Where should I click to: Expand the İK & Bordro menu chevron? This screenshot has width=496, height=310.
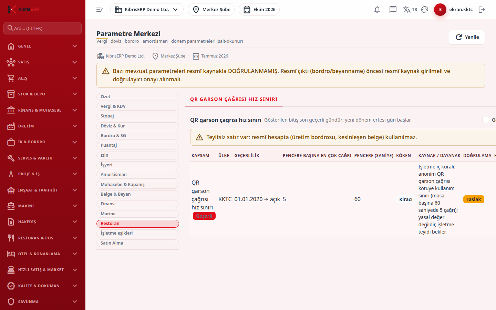pyautogui.click(x=75, y=142)
